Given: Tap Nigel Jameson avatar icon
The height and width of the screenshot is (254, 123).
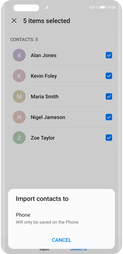Looking at the screenshot, I should tap(19, 117).
